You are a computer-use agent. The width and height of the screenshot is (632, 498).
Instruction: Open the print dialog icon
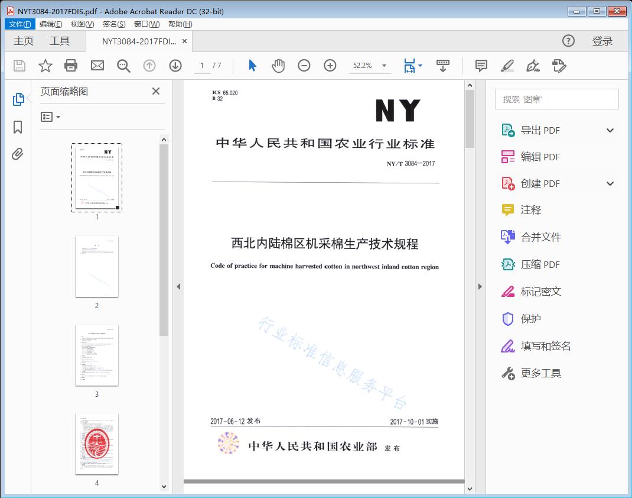tap(71, 66)
